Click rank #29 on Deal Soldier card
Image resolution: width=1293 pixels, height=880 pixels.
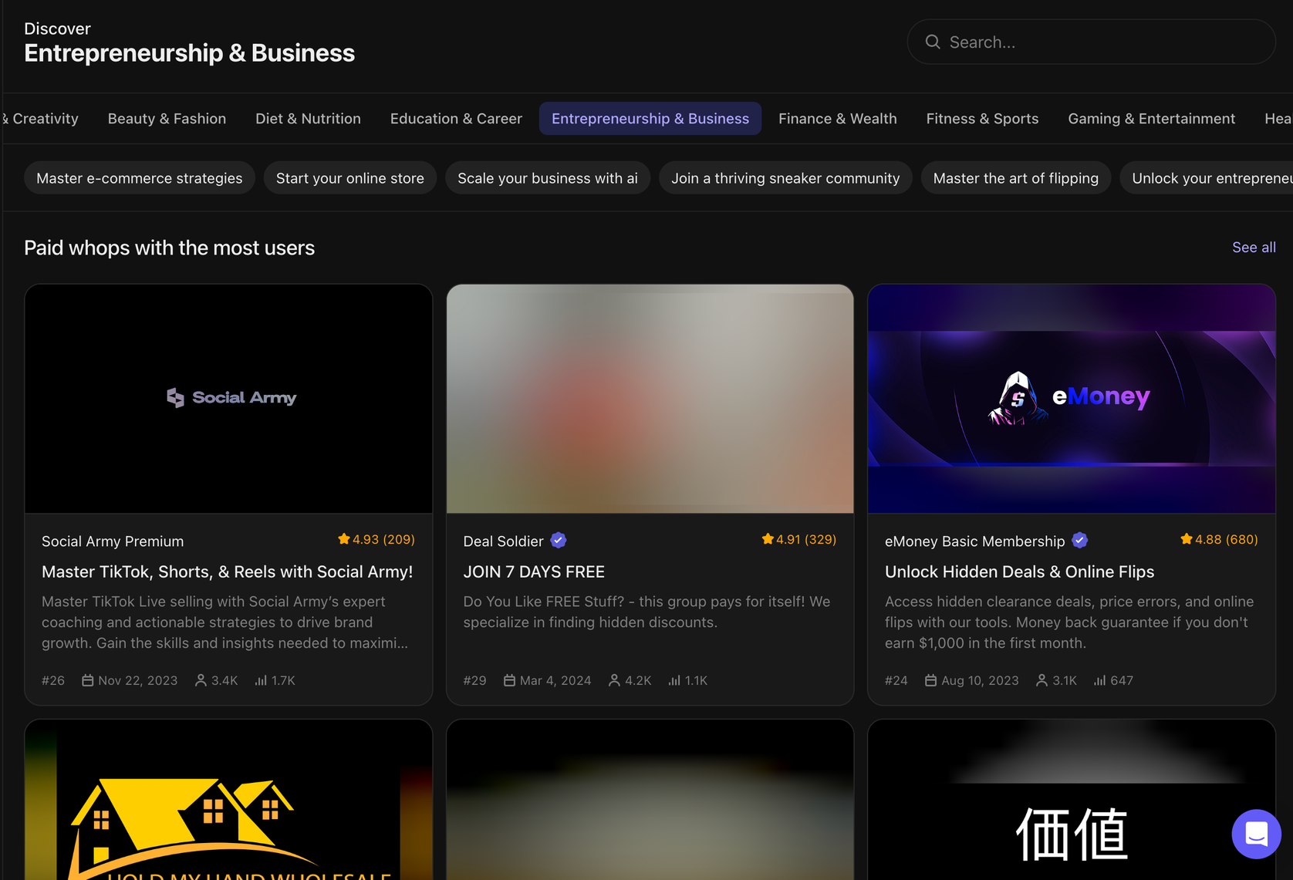click(x=474, y=680)
